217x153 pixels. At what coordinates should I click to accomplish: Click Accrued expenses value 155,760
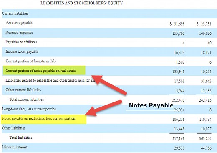[179, 33]
